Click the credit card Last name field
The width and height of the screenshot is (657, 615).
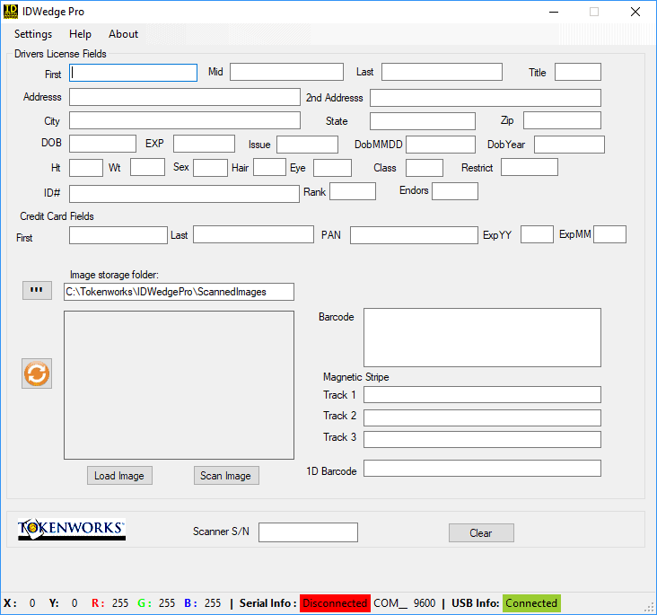tap(253, 234)
